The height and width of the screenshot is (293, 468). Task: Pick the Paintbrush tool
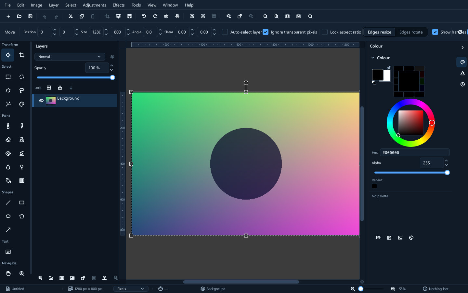pyautogui.click(x=8, y=126)
